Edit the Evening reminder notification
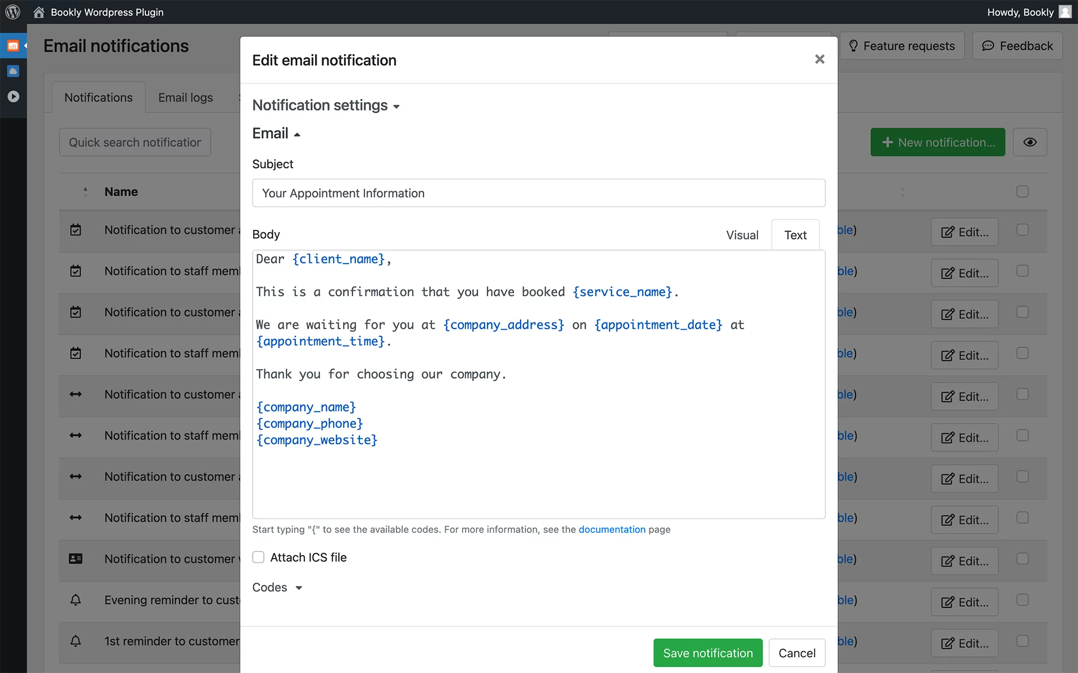 click(965, 602)
